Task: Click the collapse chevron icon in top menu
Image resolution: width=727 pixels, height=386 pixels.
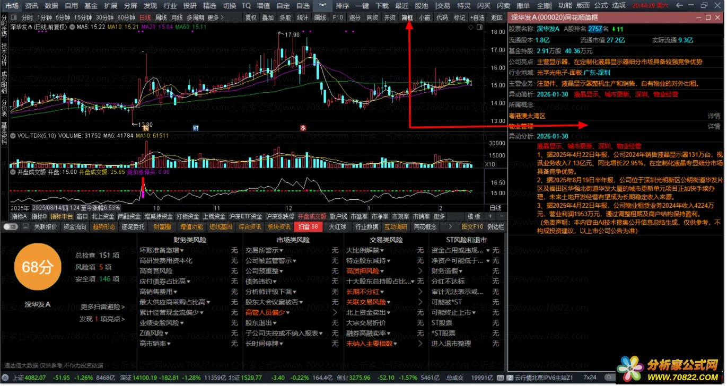Action: pos(322,5)
